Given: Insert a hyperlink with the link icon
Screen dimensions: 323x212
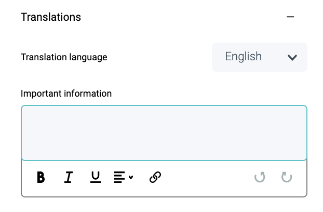Looking at the screenshot, I should pos(155,178).
